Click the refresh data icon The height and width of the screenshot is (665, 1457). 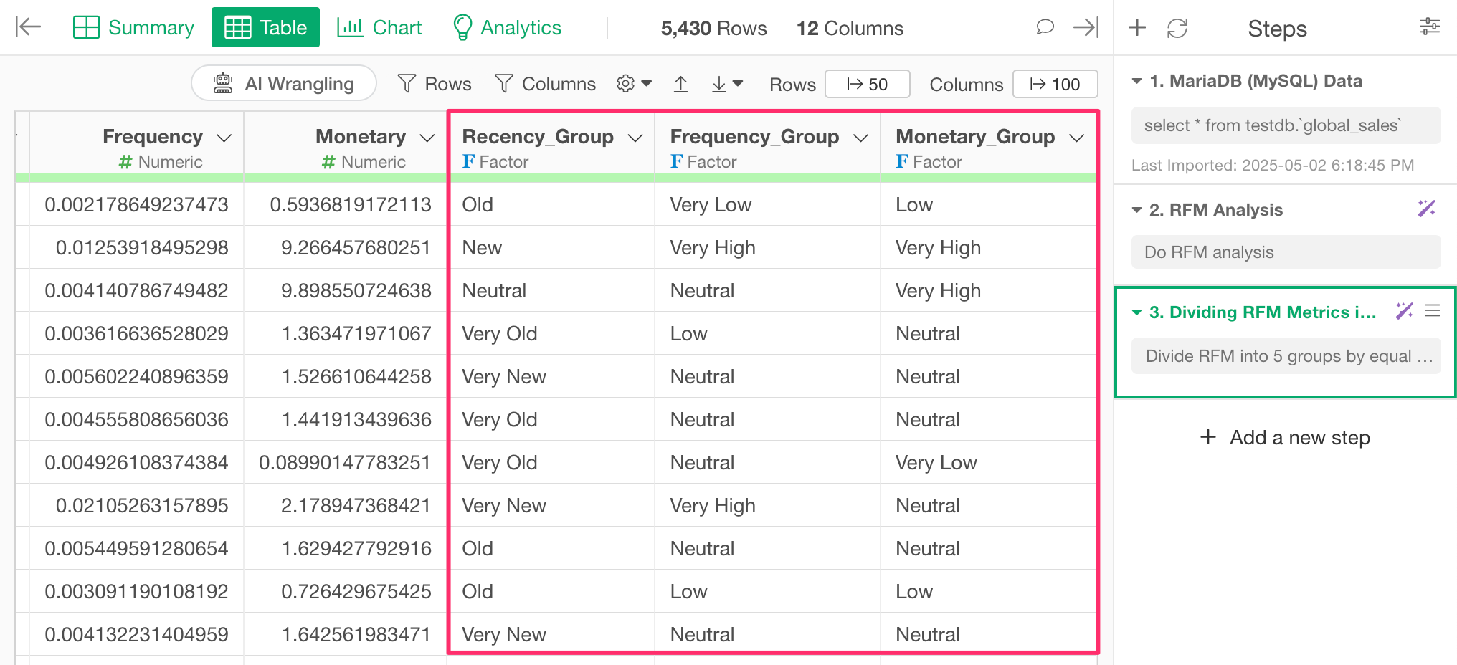[x=1177, y=28]
